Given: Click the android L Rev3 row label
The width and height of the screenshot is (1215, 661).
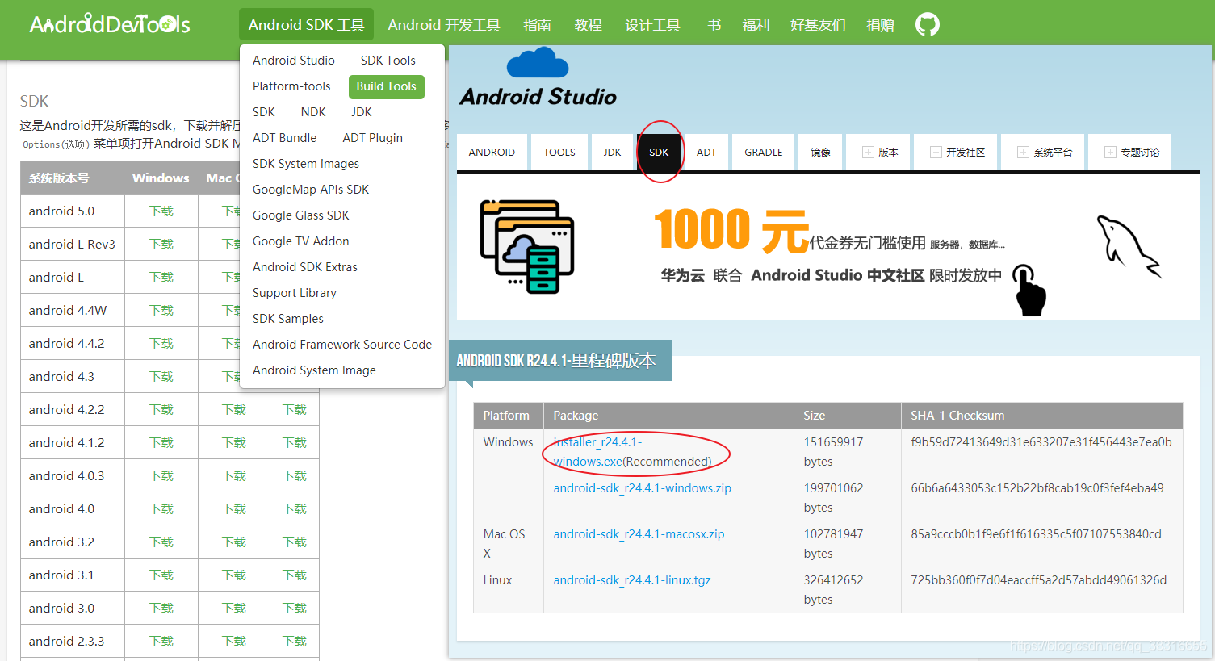Looking at the screenshot, I should tap(72, 245).
